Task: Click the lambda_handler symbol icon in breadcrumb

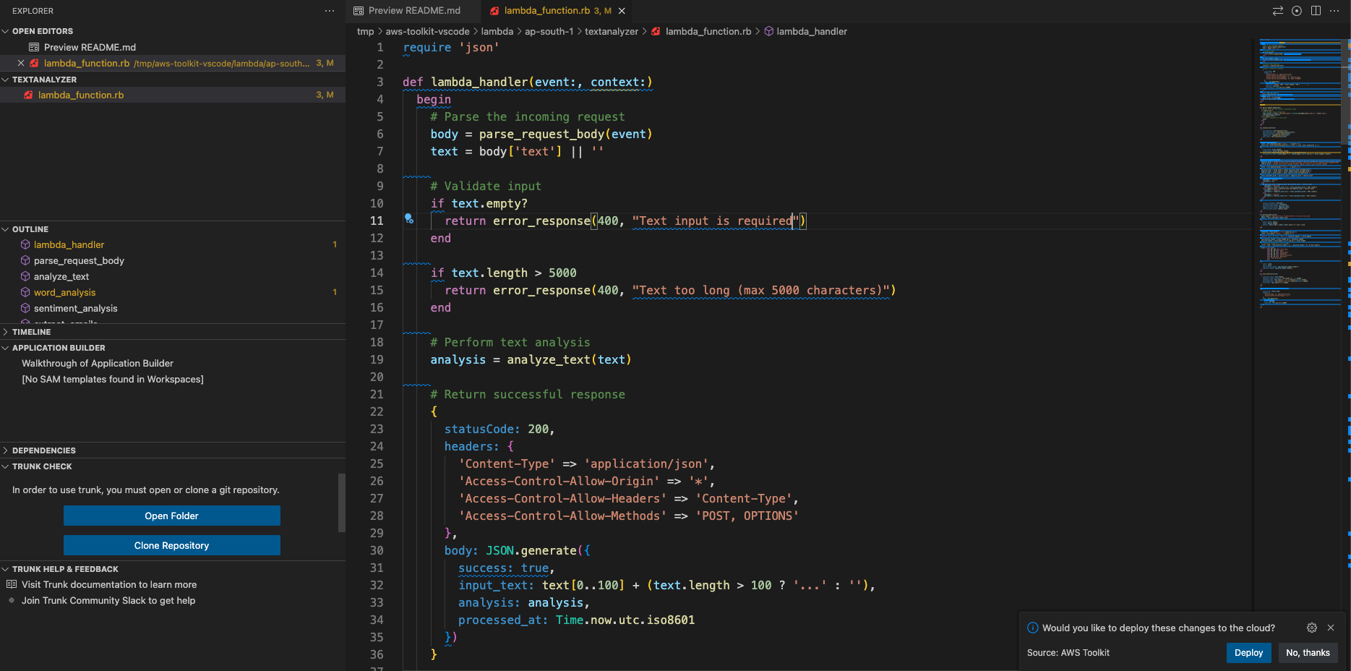Action: pos(769,31)
